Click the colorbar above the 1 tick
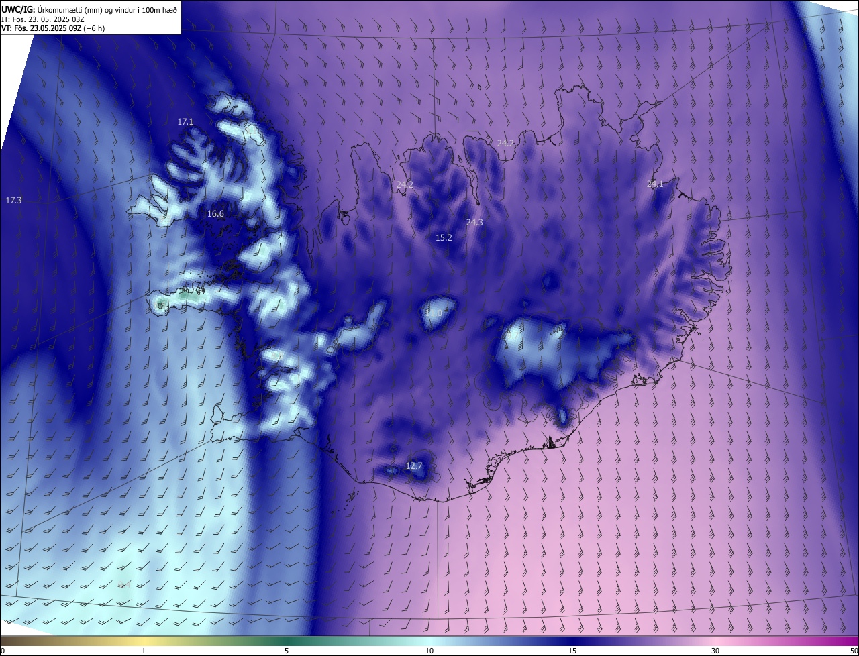The image size is (859, 656). click(144, 641)
